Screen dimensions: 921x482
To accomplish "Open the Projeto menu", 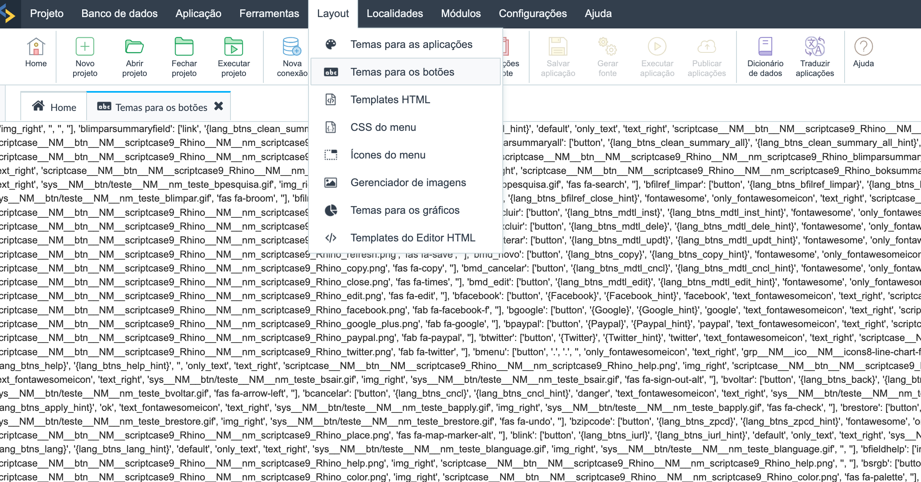I will tap(47, 13).
